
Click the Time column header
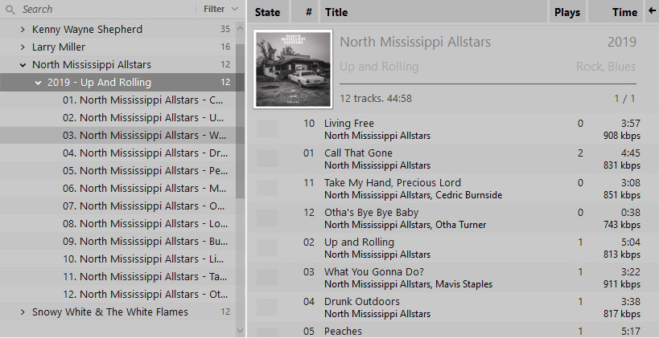coord(616,12)
